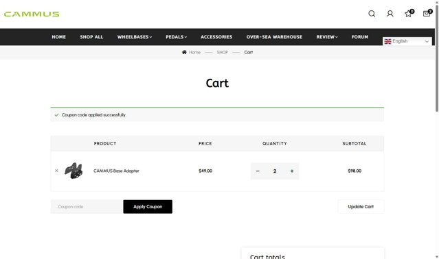Open FORUM menu item
Viewport: 439px width, 259px height.
tap(360, 37)
